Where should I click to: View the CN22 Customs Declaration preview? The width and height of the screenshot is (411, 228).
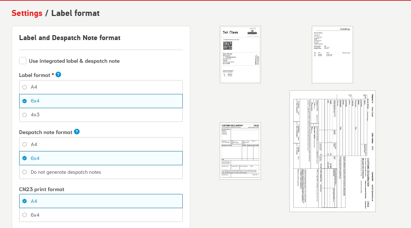pyautogui.click(x=240, y=151)
